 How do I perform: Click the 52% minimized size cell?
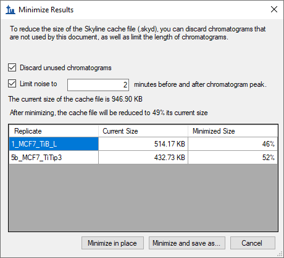233,158
